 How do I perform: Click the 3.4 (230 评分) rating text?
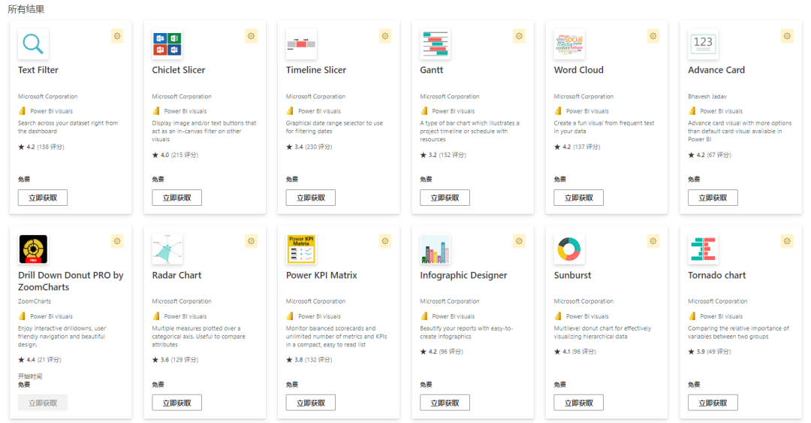click(309, 147)
